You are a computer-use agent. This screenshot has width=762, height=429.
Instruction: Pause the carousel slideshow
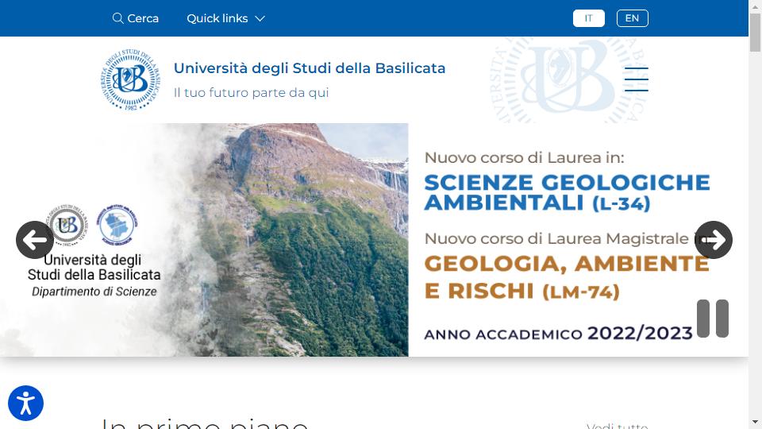click(x=713, y=319)
